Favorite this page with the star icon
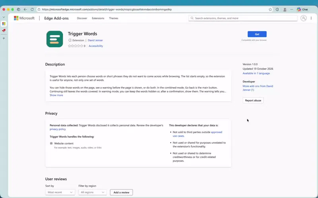 coord(270,10)
